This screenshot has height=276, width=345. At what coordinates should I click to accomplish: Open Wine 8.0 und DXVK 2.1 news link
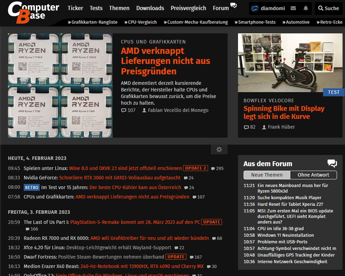pyautogui.click(x=125, y=168)
